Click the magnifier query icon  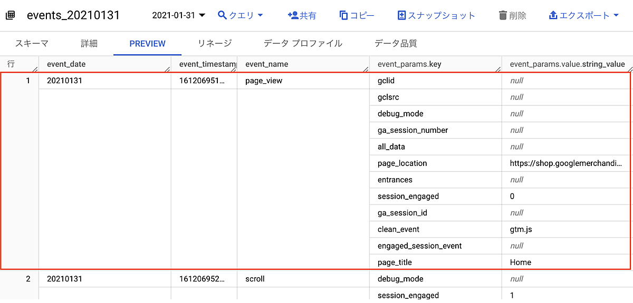tap(223, 15)
